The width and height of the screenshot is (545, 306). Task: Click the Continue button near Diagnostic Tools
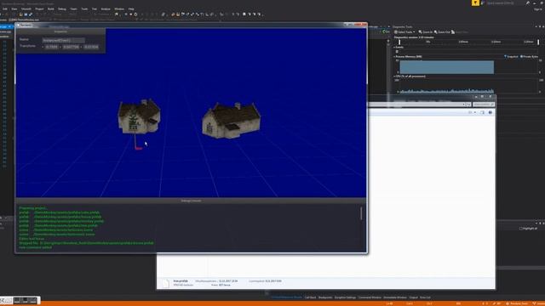pos(386,31)
